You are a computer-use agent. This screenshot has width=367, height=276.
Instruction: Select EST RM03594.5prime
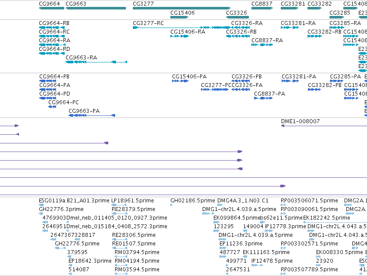[x=137, y=270]
